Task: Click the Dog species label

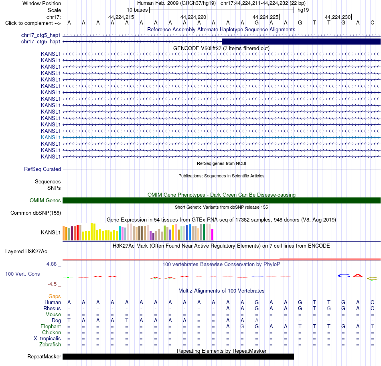Action: coord(56,321)
